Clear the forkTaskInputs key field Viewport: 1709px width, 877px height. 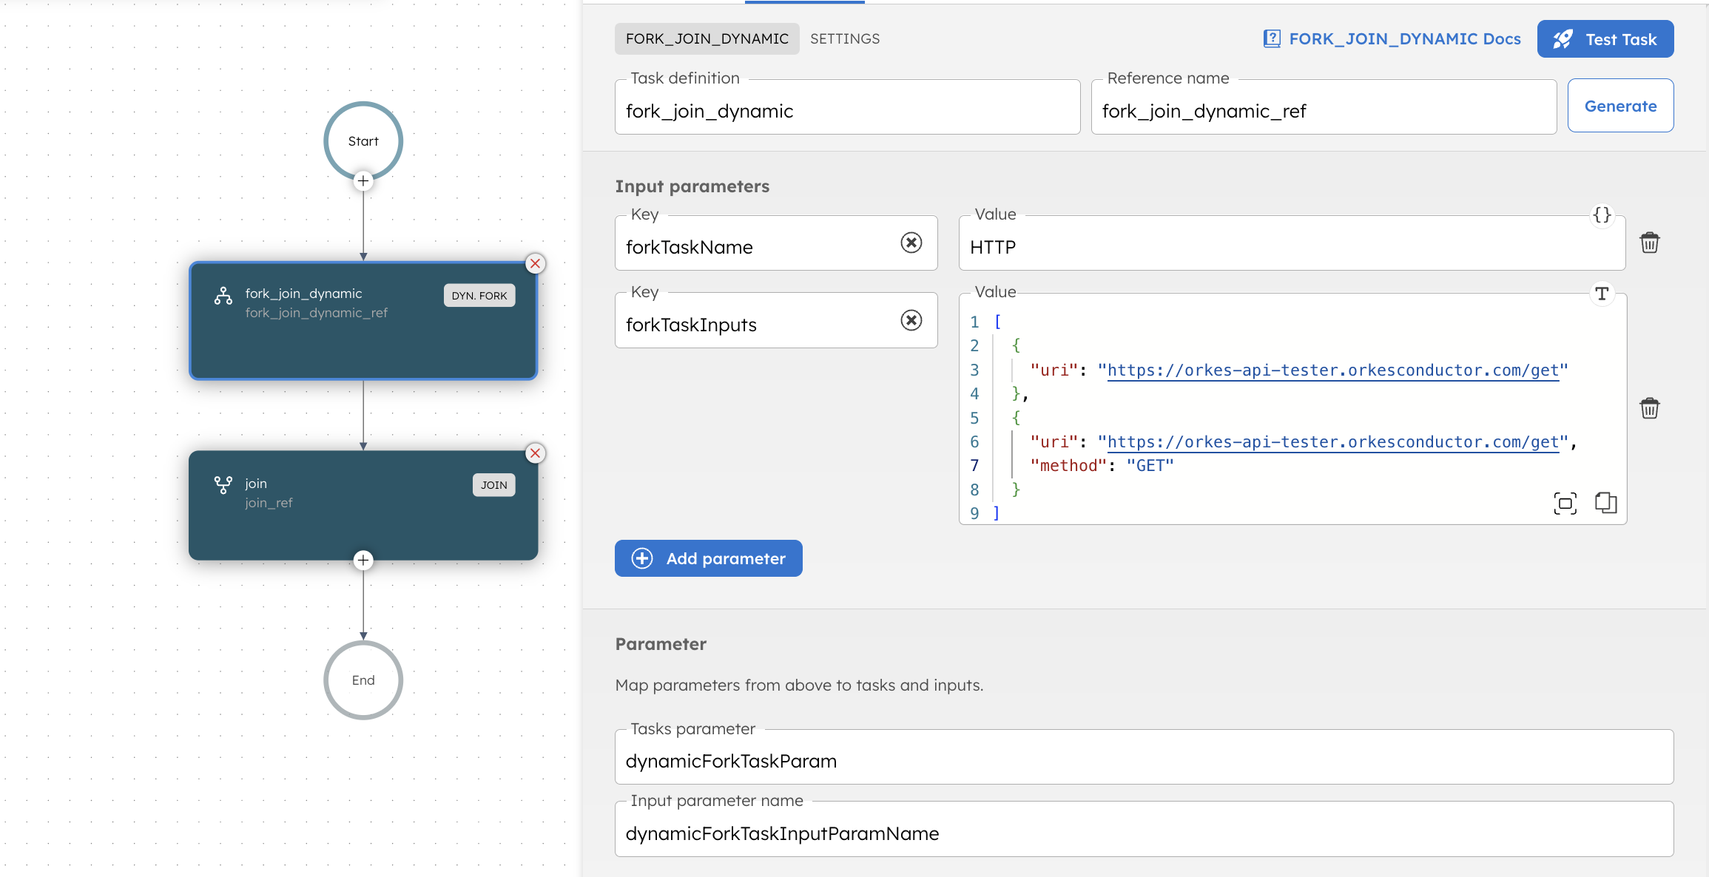[911, 320]
